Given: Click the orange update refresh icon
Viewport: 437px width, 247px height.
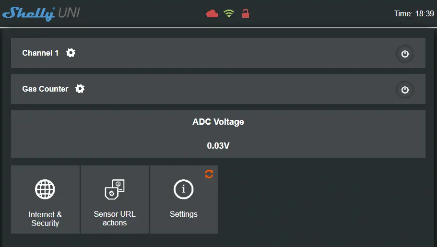Looking at the screenshot, I should point(209,174).
